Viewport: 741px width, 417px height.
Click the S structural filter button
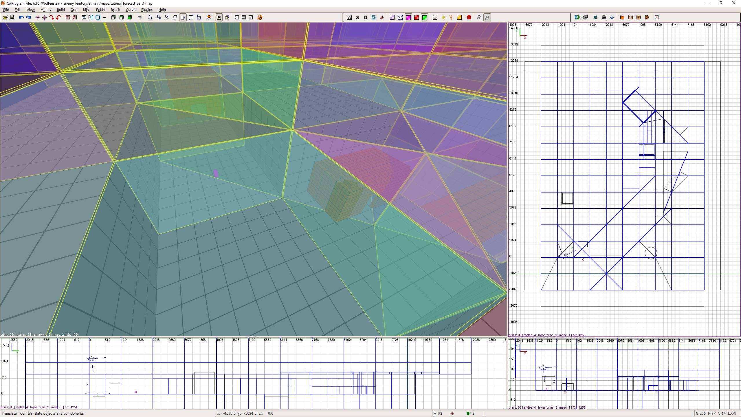357,17
